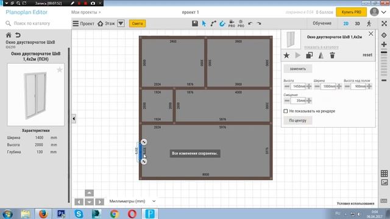Image resolution: width=390 pixels, height=219 pixels.
Task: Mirror the selected window object
Action: (321, 55)
